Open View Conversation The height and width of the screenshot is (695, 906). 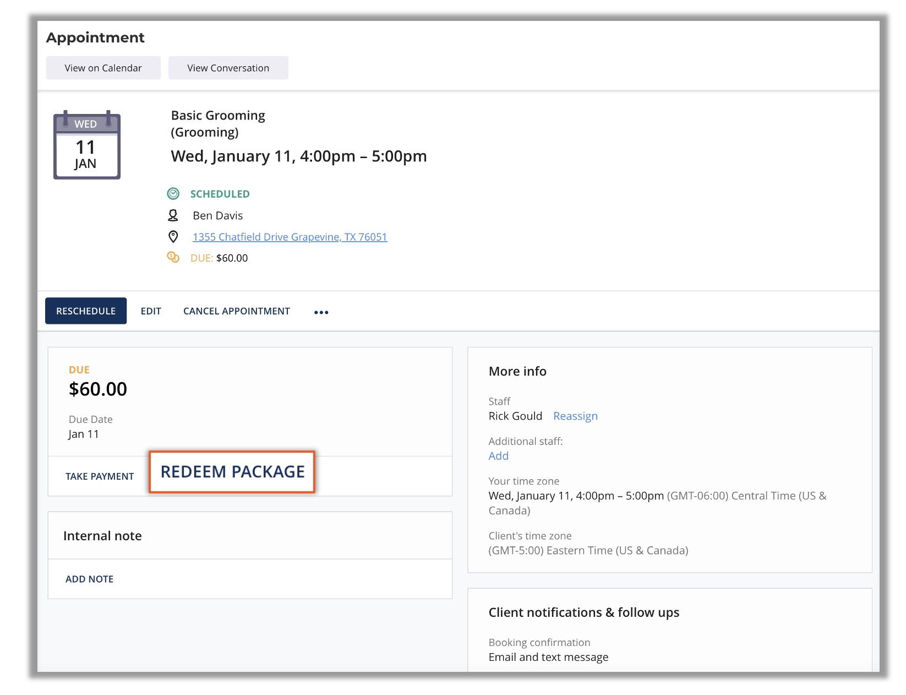pyautogui.click(x=228, y=68)
